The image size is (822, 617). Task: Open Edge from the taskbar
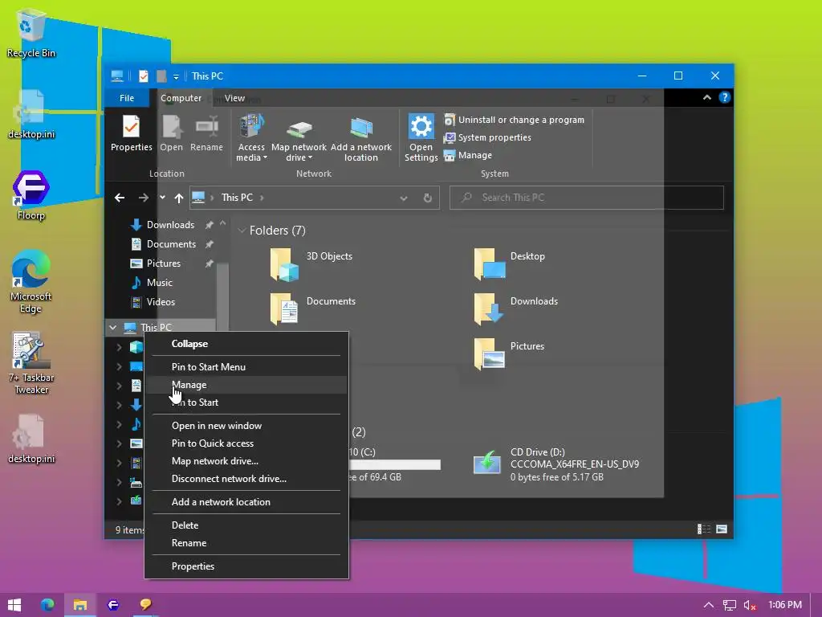(x=47, y=605)
